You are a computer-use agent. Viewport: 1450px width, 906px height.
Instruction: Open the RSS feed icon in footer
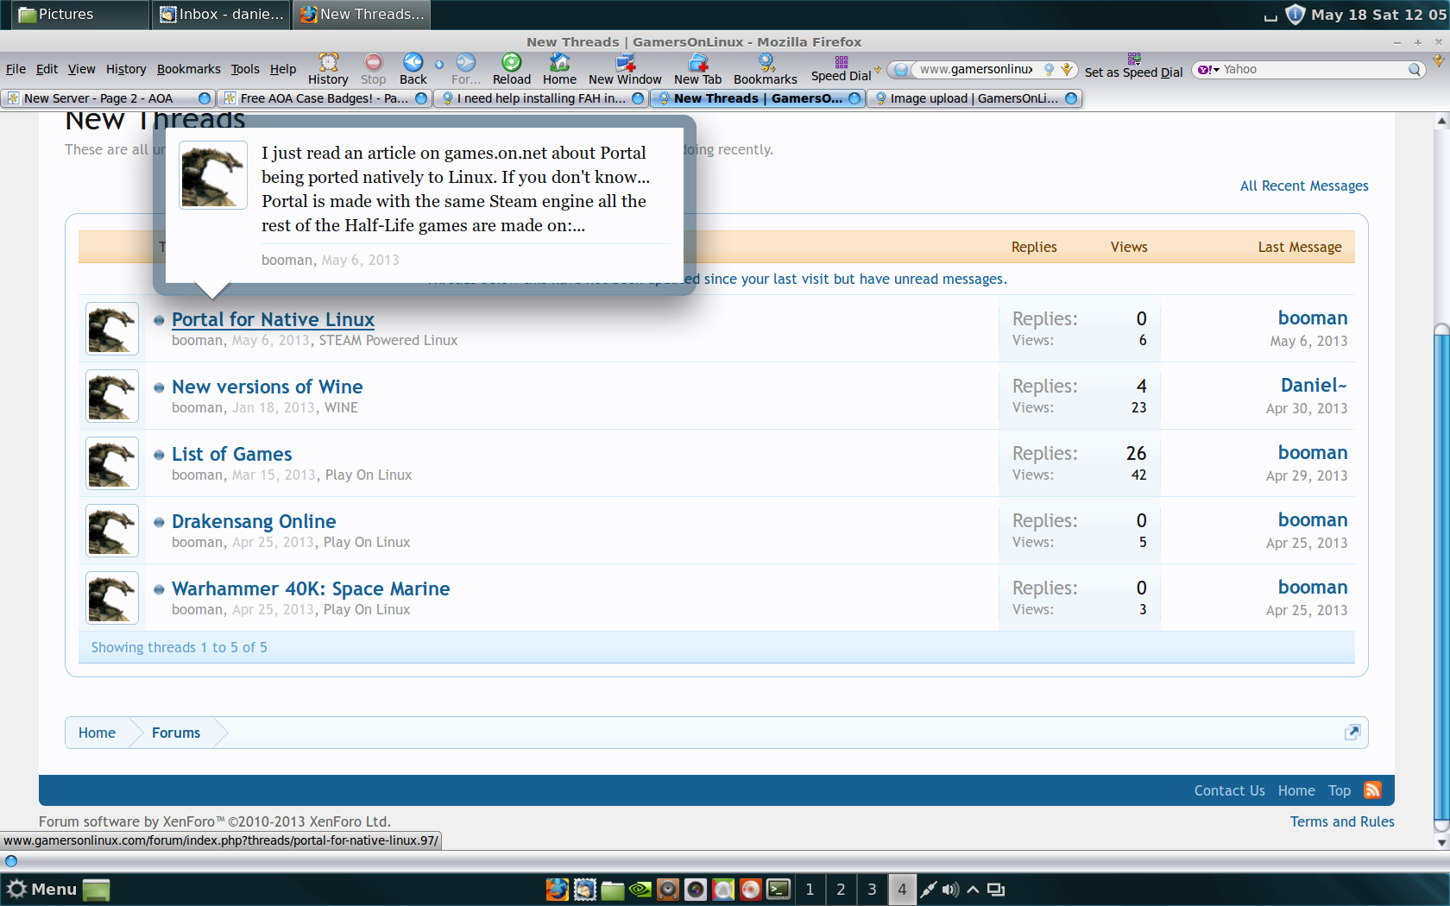coord(1372,790)
